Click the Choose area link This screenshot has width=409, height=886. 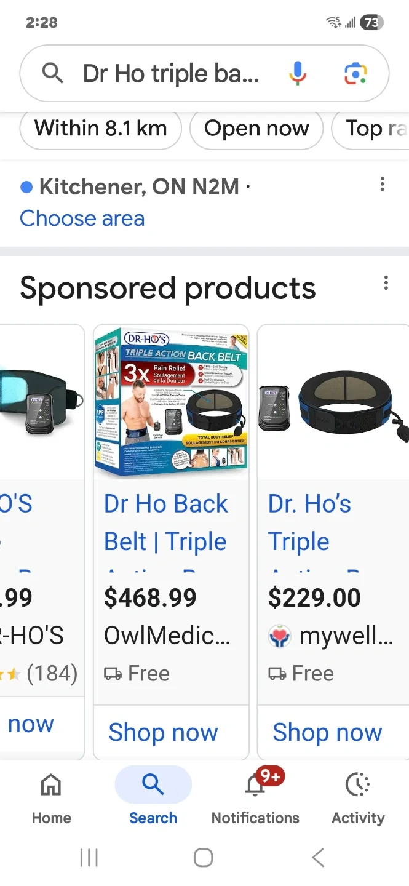(x=82, y=218)
